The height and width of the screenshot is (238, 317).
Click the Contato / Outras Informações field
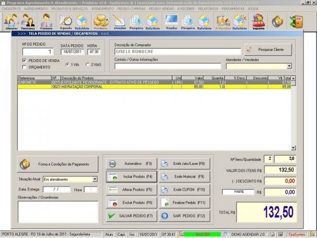168,66
